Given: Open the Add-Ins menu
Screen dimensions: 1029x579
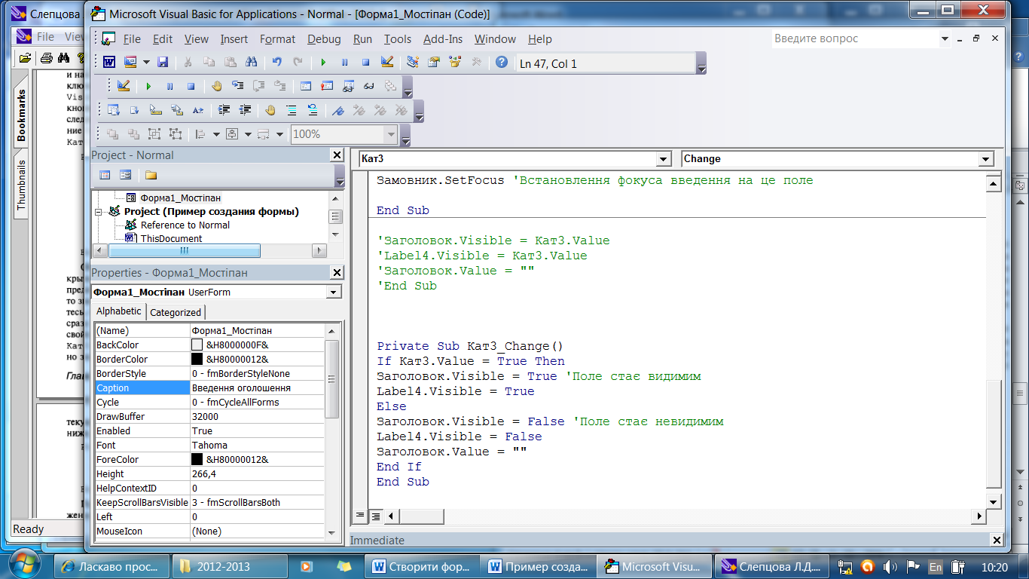Looking at the screenshot, I should [x=443, y=39].
